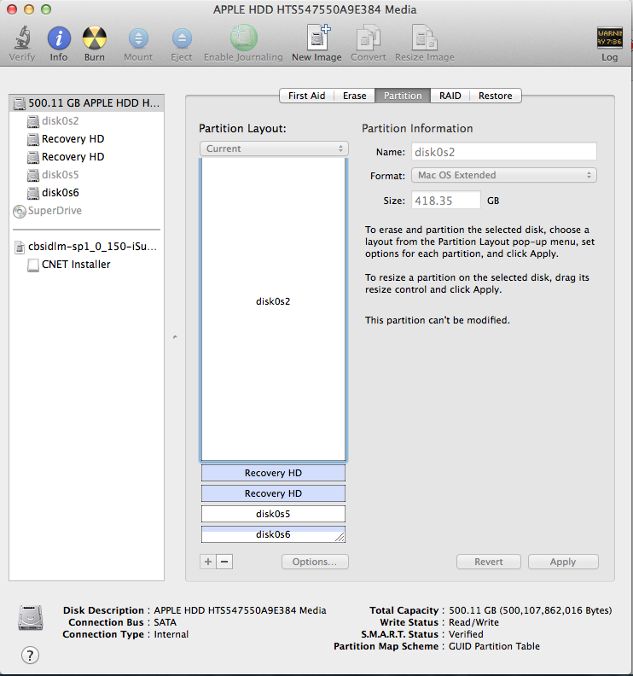Click "GUID Partition Table" scheme value
The width and height of the screenshot is (633, 676).
coord(494,646)
